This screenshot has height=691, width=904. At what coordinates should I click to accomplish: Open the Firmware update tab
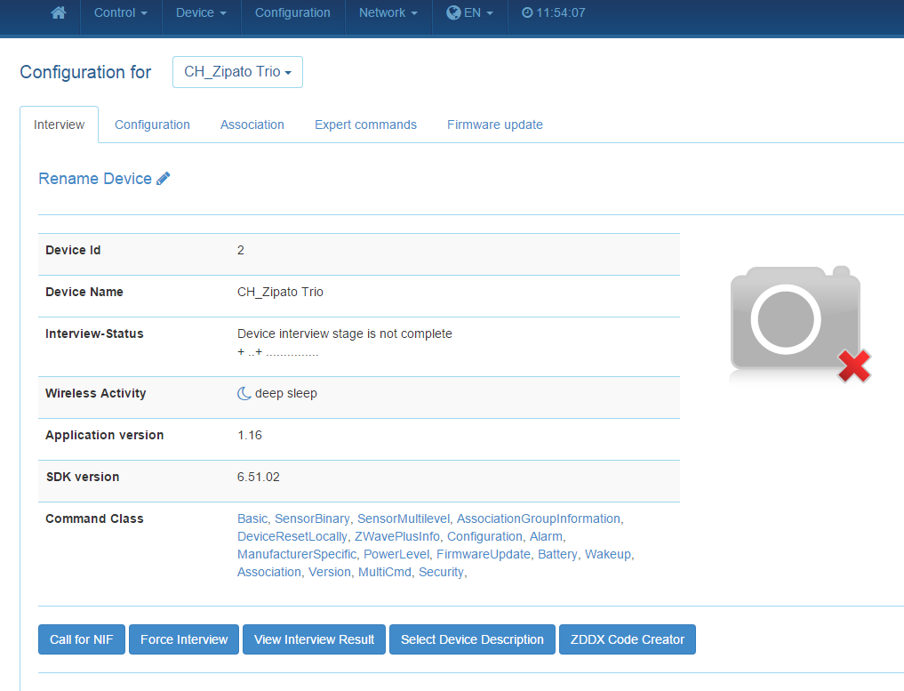click(494, 125)
